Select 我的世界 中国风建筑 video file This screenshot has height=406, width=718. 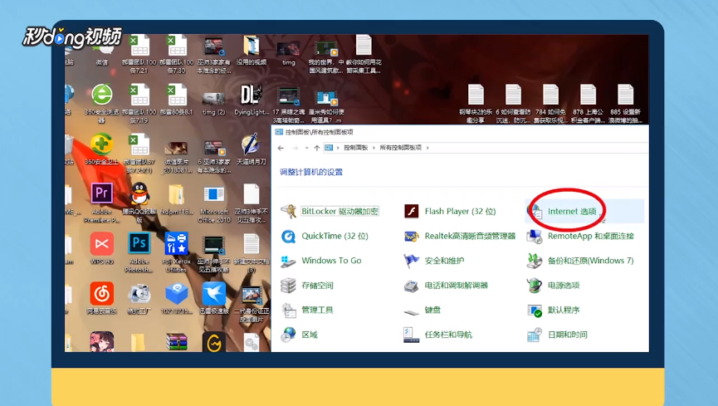coord(326,56)
